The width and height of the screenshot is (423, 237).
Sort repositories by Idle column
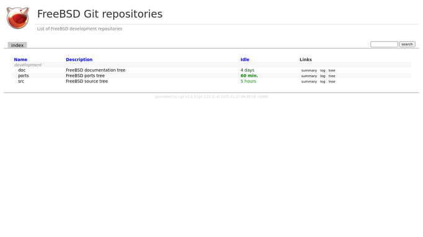245,60
